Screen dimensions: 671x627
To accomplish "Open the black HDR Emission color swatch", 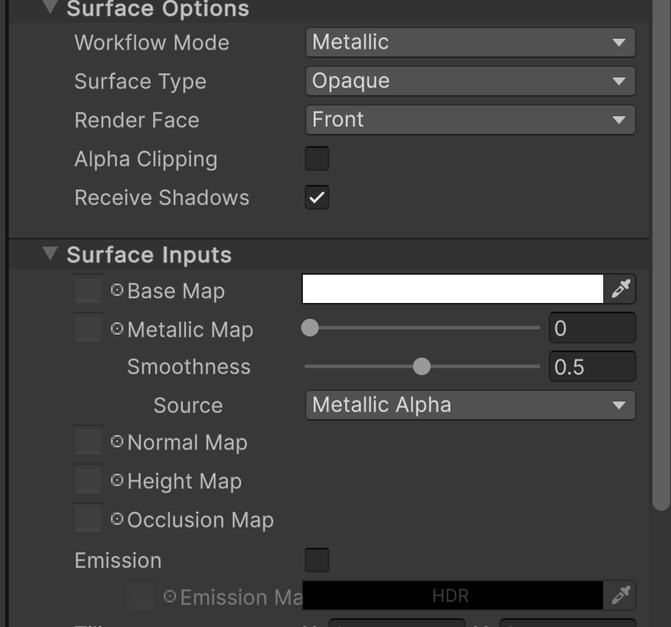I will point(453,595).
